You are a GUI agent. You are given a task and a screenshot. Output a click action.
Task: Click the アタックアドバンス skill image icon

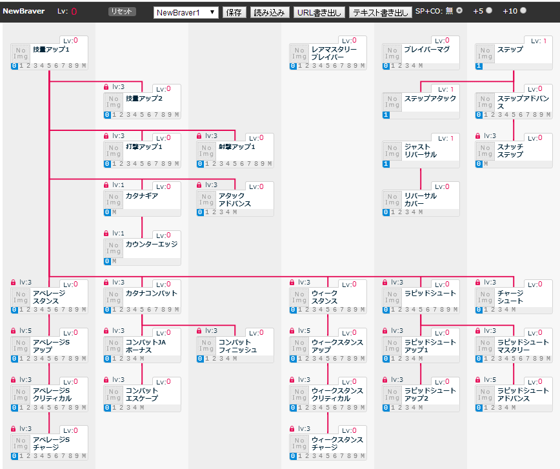206,200
